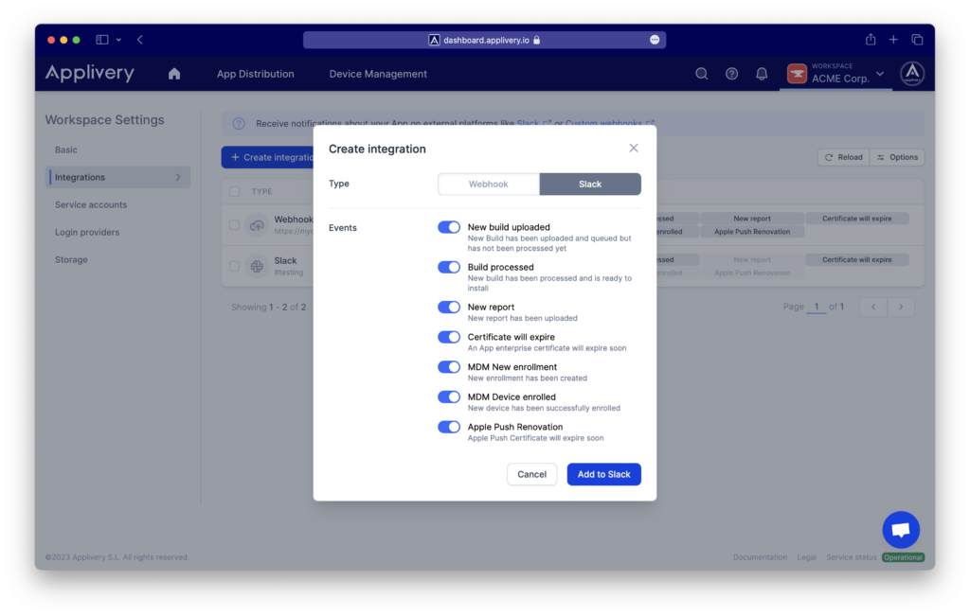
Task: Open the user profile avatar
Action: [x=912, y=74]
